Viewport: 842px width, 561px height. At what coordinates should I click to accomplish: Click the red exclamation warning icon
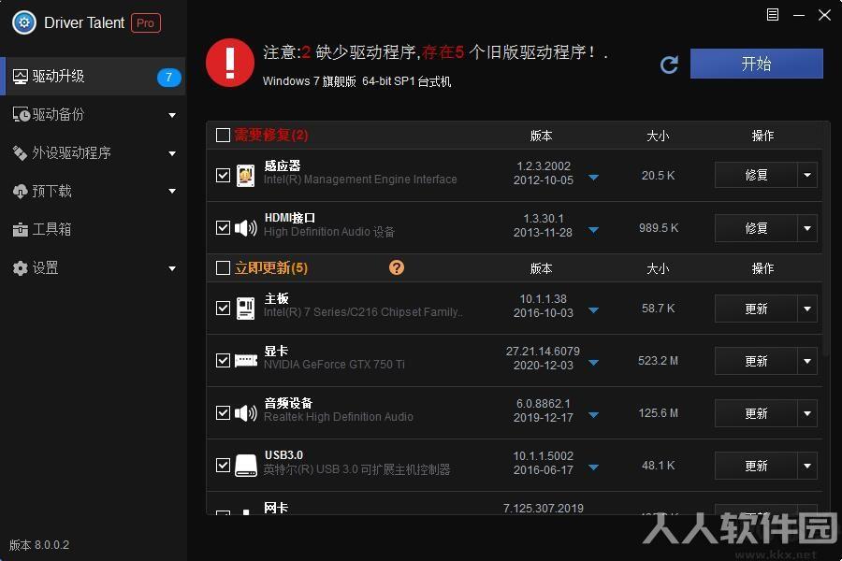click(x=230, y=63)
